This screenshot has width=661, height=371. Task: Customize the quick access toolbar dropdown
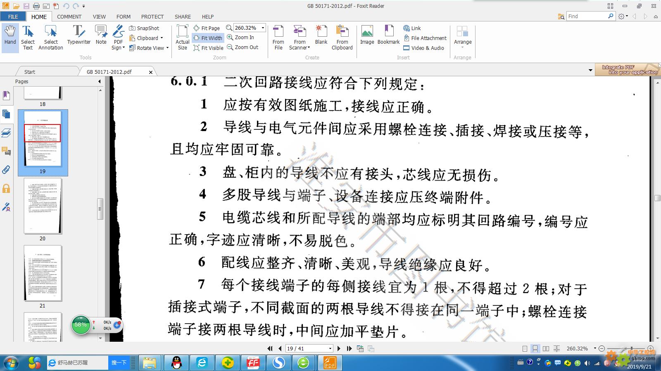pyautogui.click(x=84, y=6)
